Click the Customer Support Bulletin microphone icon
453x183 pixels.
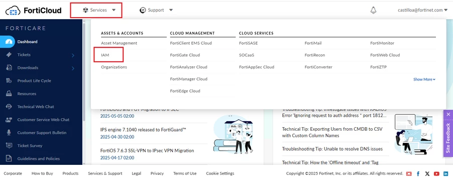(x=9, y=133)
